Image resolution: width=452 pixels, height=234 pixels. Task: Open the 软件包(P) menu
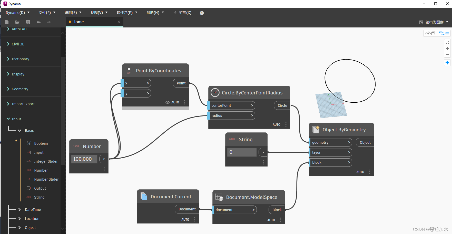127,13
